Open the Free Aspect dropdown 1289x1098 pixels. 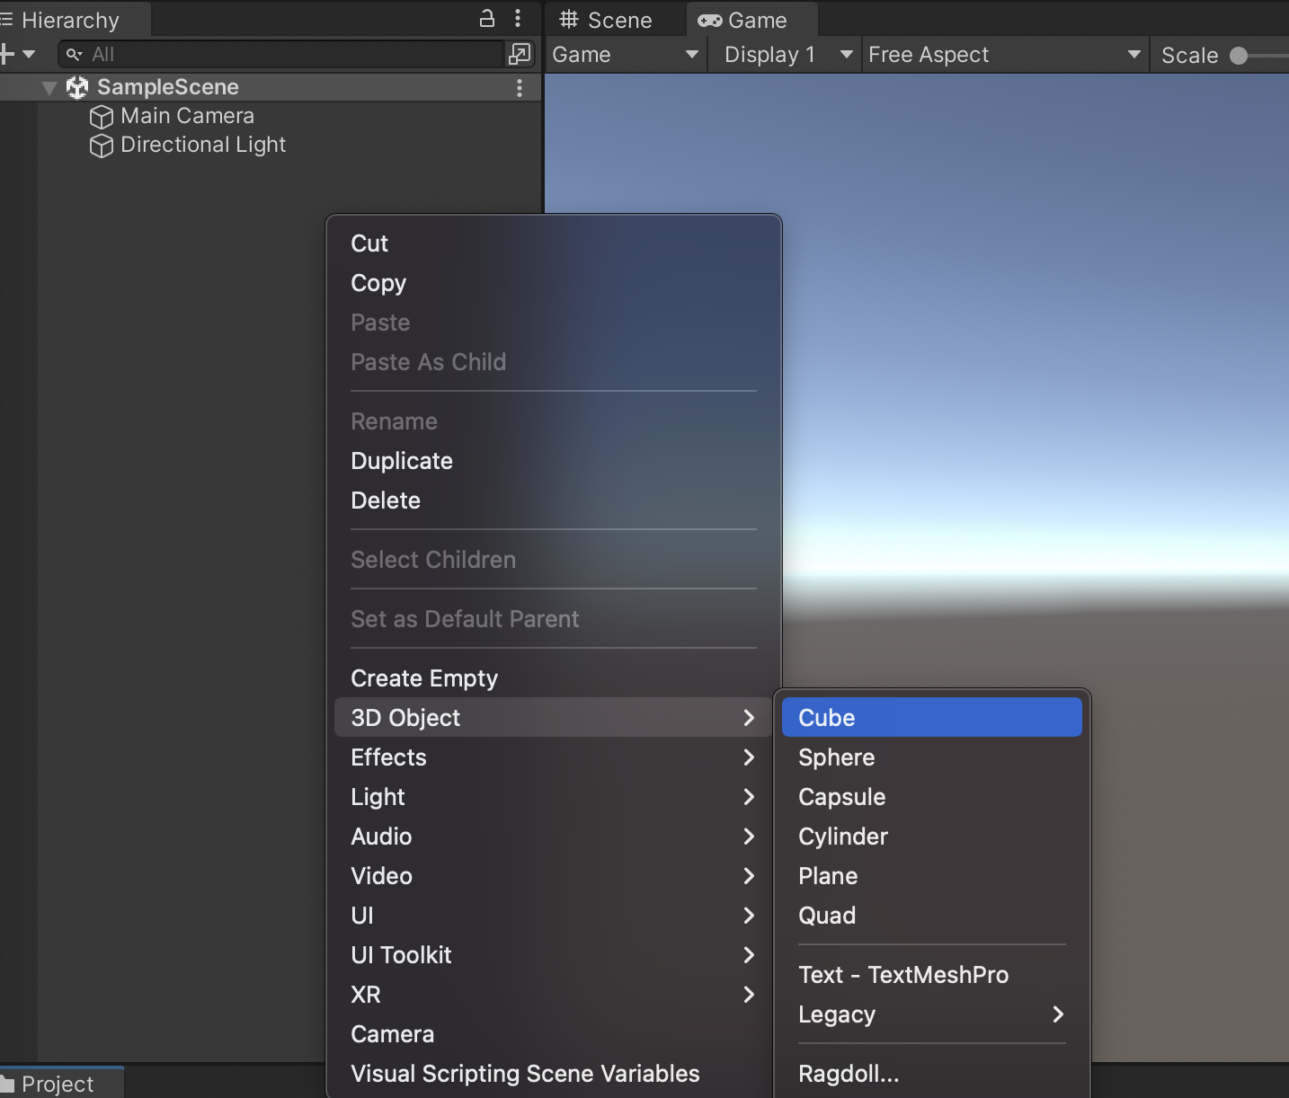(x=1002, y=55)
